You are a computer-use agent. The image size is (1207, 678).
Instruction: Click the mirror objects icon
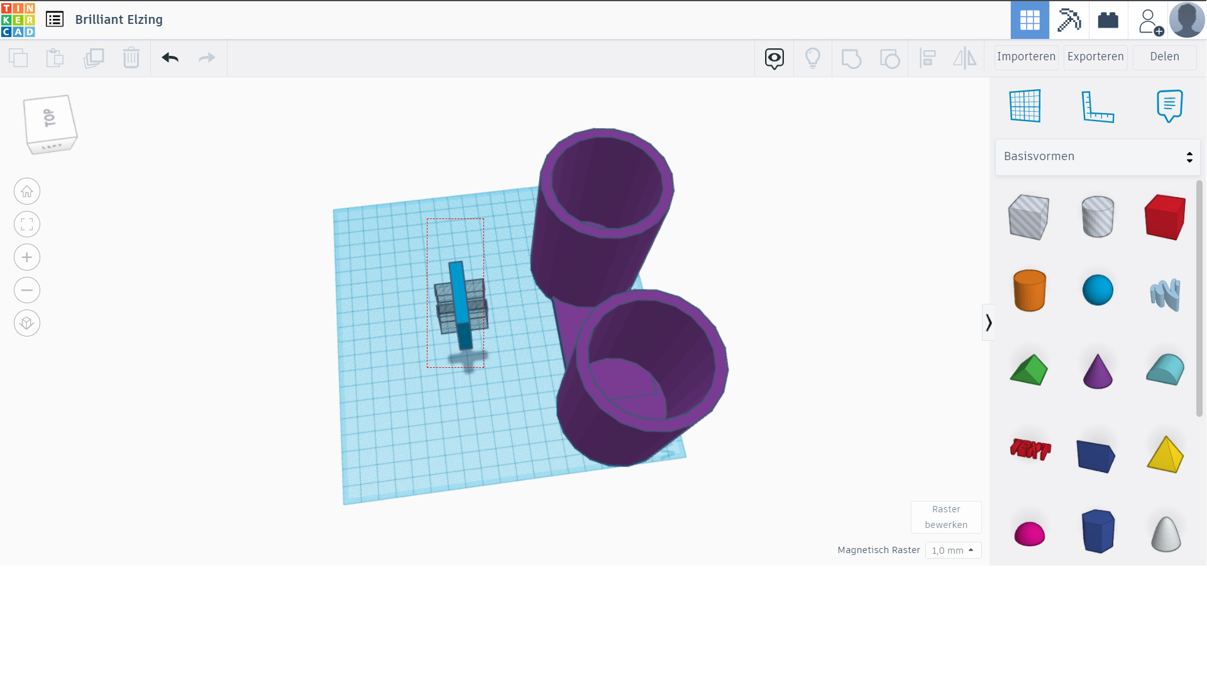pyautogui.click(x=964, y=58)
